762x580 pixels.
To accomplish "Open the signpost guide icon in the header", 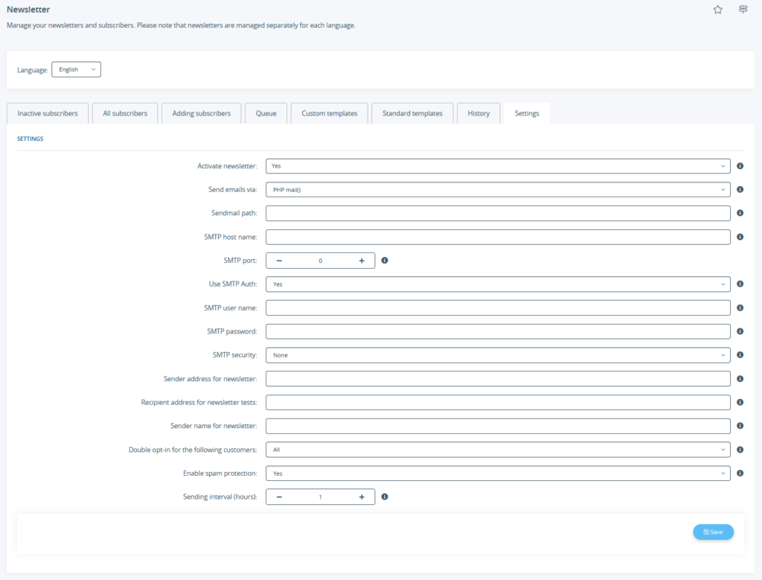I will pyautogui.click(x=742, y=10).
